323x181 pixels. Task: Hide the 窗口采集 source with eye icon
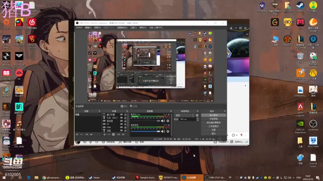point(122,115)
